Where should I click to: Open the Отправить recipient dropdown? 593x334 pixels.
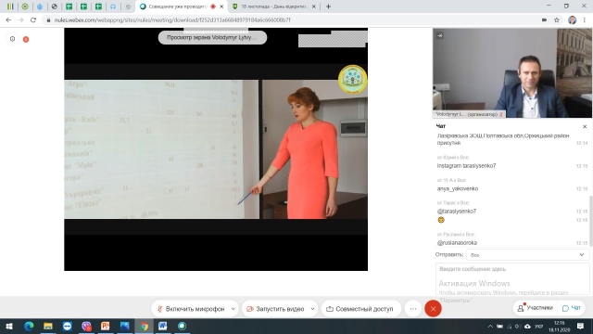(527, 255)
